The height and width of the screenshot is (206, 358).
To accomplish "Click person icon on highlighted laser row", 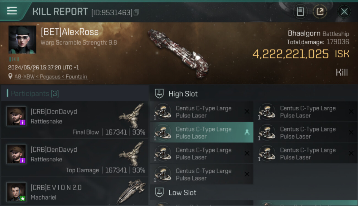I will tap(247, 132).
